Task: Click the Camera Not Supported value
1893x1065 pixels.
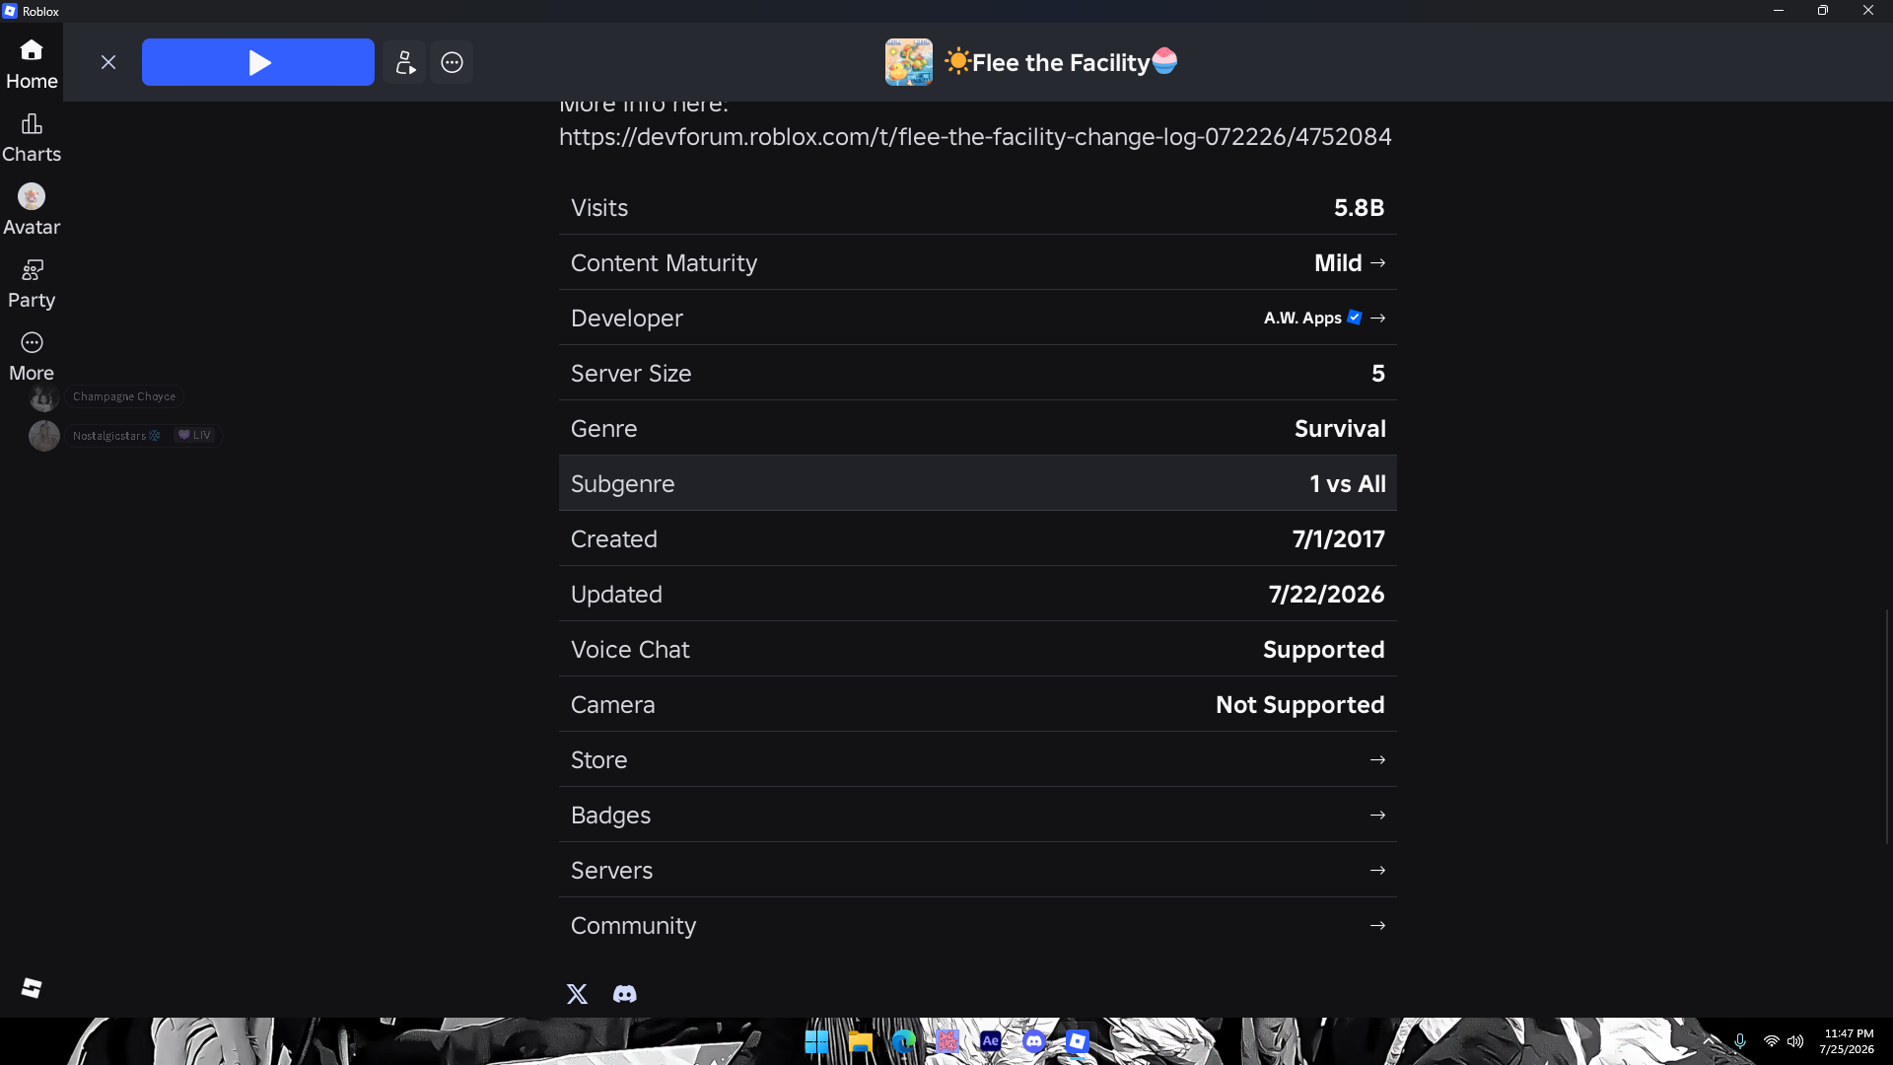Action: pos(1299,704)
